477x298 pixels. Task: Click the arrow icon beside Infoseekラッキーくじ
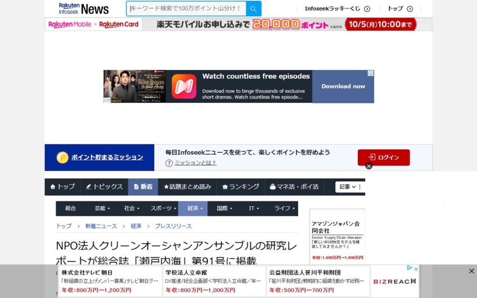point(367,9)
